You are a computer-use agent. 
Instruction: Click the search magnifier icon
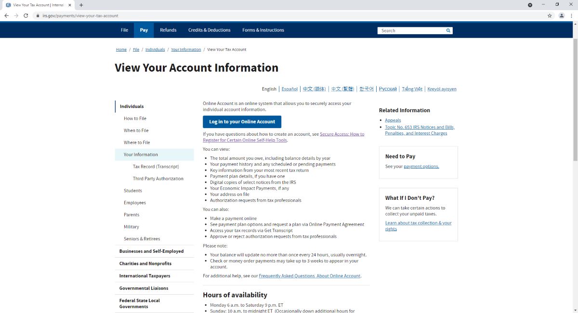pyautogui.click(x=448, y=30)
